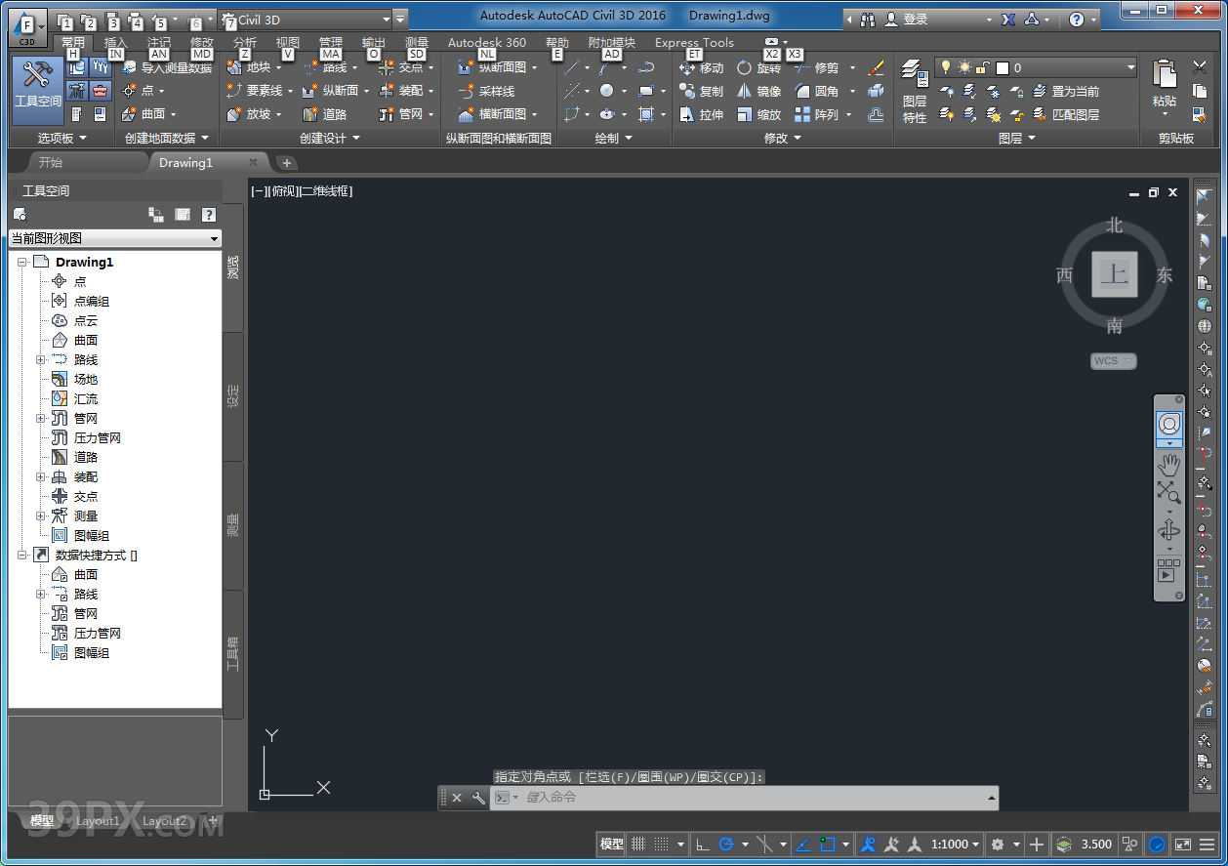Expand the 装配 node in the tree
1228x866 pixels.
pyautogui.click(x=41, y=476)
